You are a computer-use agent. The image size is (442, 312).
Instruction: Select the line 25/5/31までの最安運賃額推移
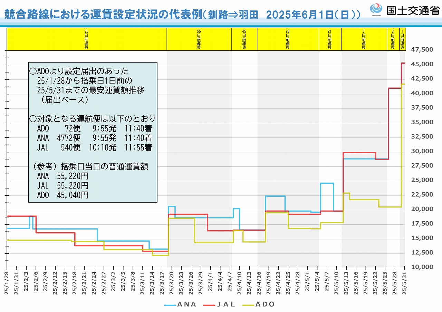90,90
